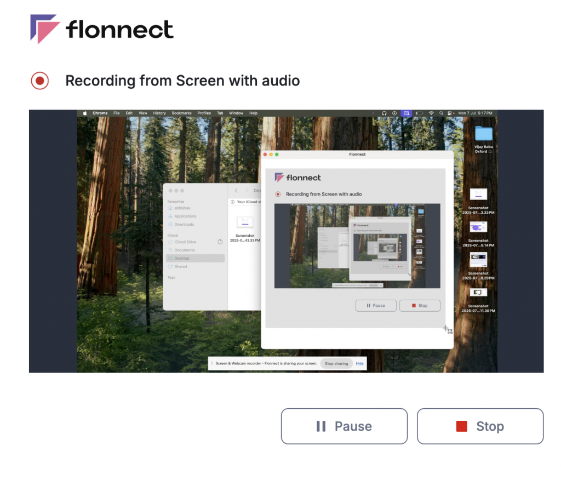The width and height of the screenshot is (561, 497).
Task: Click the forward chevron in Finder toolbar
Action: pos(247,190)
